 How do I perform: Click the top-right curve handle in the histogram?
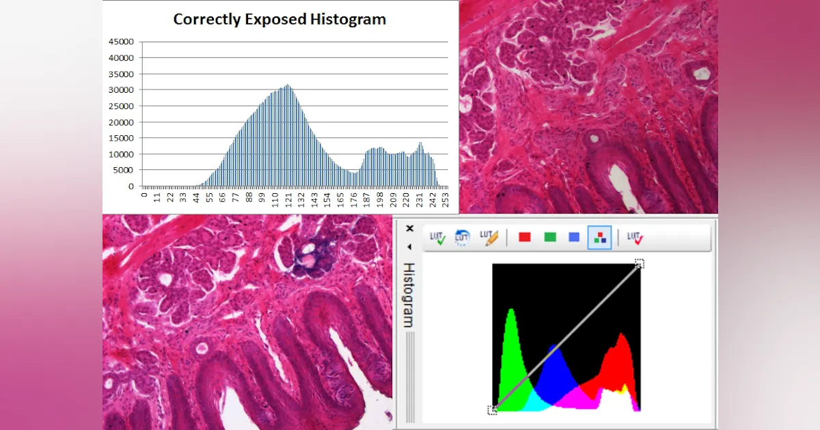click(640, 263)
